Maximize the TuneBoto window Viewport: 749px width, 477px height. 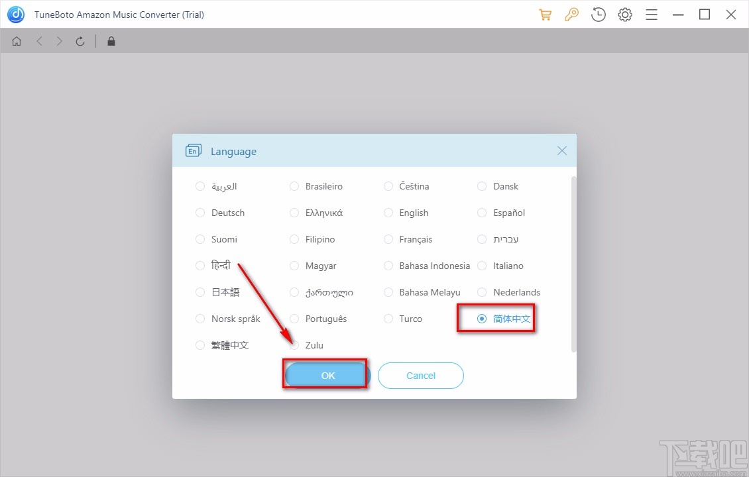705,15
